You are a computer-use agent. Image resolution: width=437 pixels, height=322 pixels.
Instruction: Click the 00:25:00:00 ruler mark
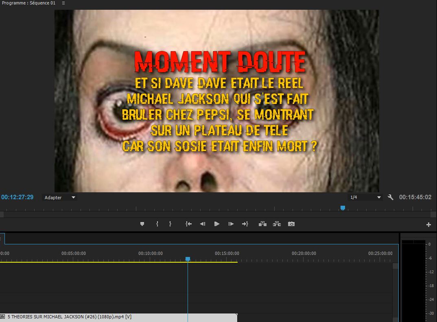click(x=380, y=253)
